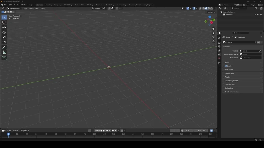Select the Add Cube tool
Viewport: 264px width, 148px height.
4,58
